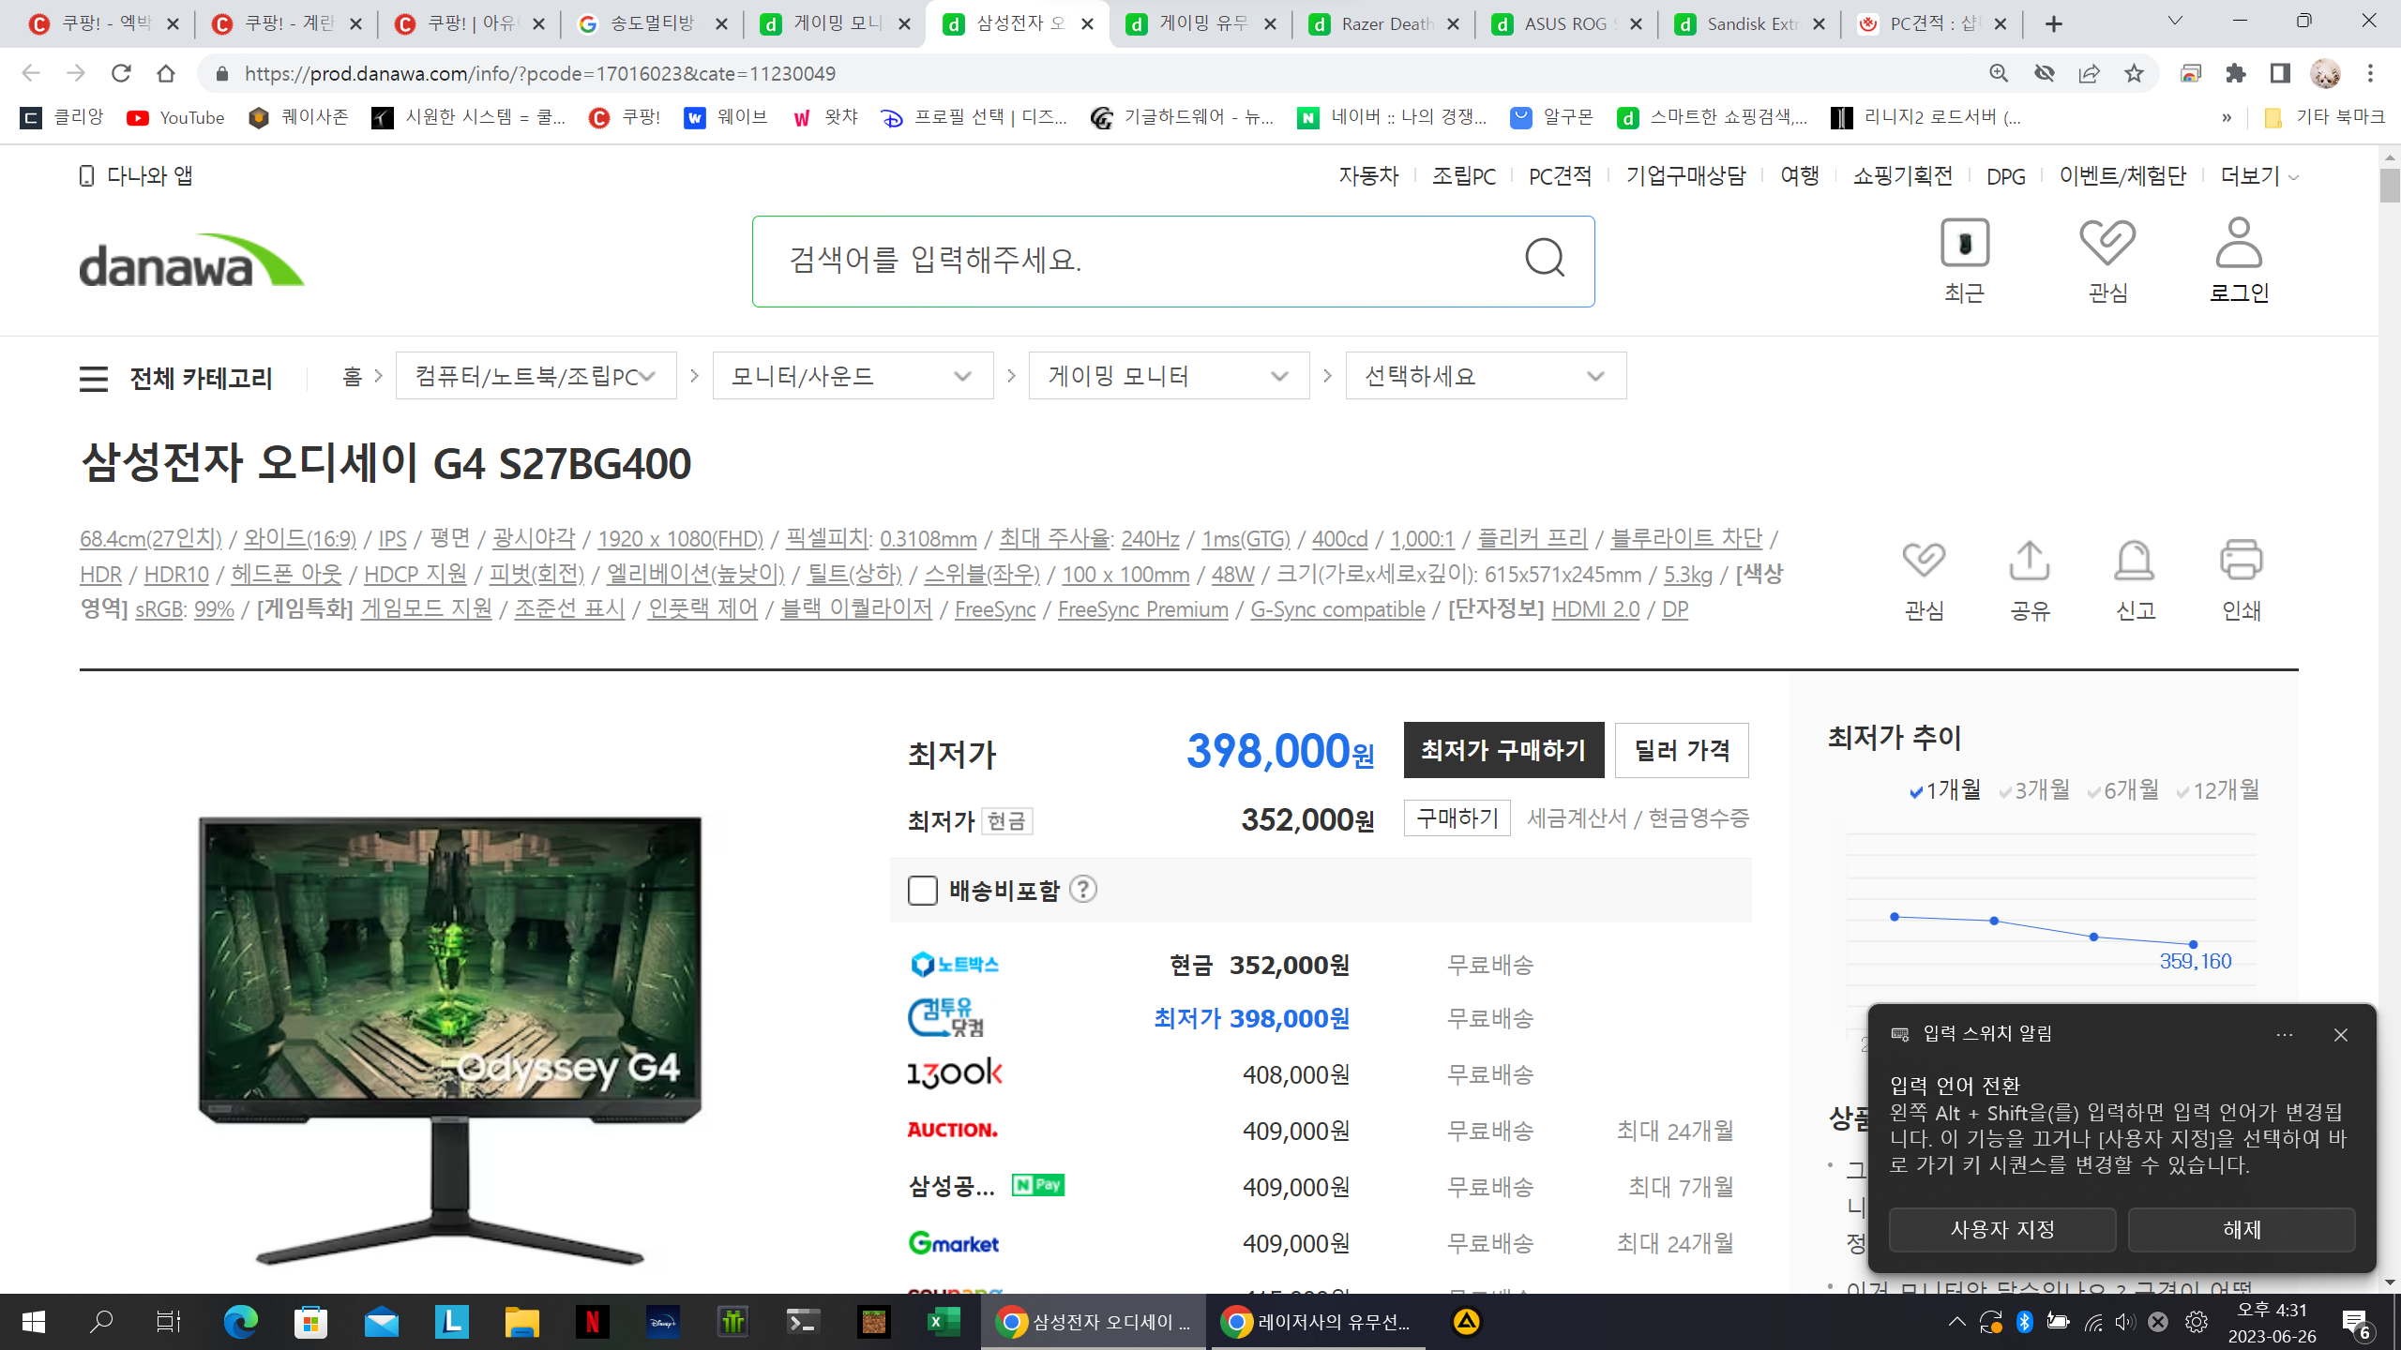Screen dimensions: 2401x1350
Task: Reload the page with the browser refresh icon
Action: click(121, 73)
